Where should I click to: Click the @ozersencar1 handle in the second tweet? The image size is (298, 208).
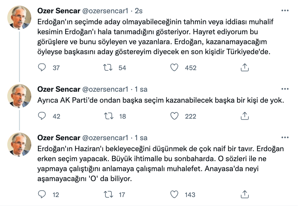[x=105, y=89]
